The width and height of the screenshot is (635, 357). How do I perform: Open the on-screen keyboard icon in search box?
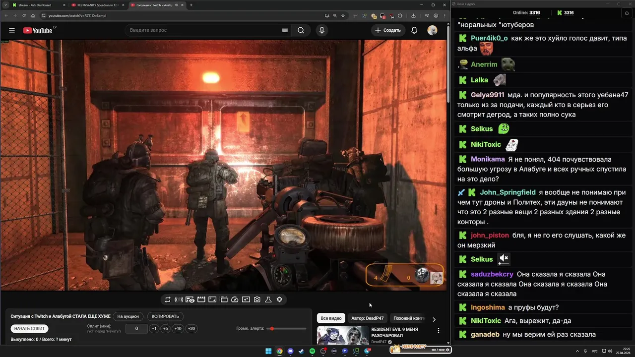(285, 30)
